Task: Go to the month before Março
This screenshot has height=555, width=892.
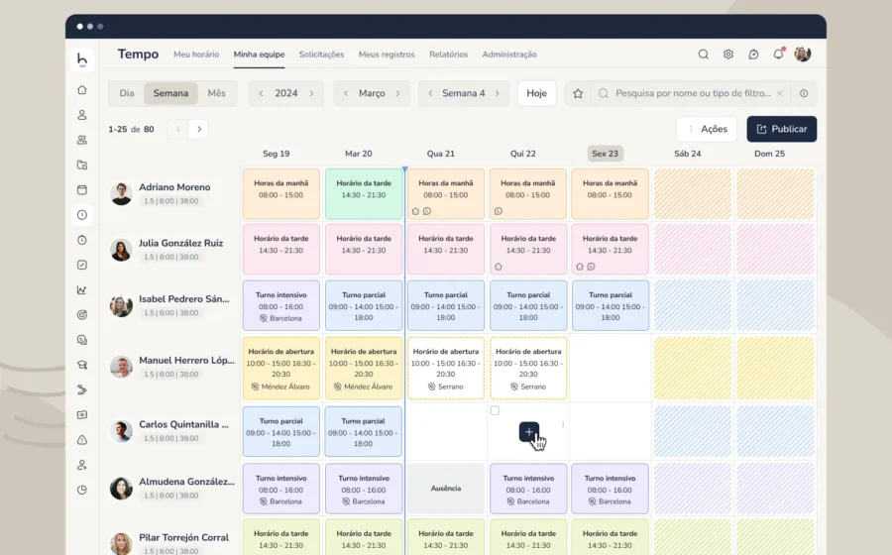Action: (346, 93)
